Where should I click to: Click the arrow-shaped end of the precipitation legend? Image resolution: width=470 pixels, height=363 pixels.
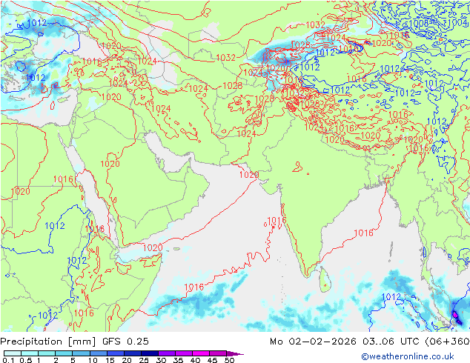(235, 353)
